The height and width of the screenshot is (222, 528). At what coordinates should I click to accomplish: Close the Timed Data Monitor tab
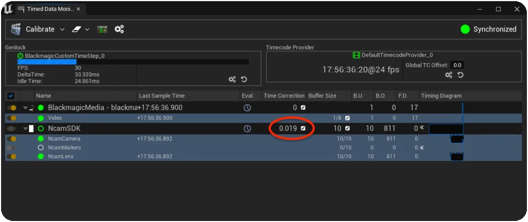coord(78,9)
